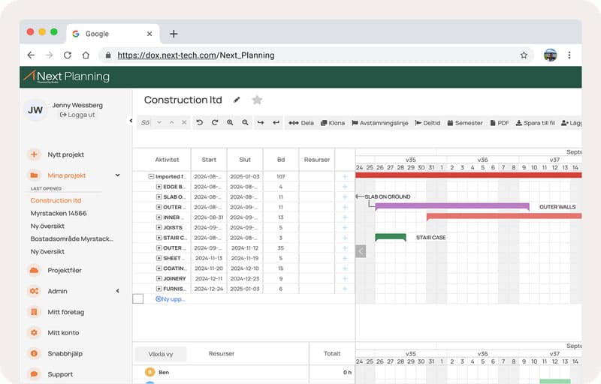Image resolution: width=601 pixels, height=384 pixels.
Task: Open Myrstacken 14566 from recent projects
Action: [58, 214]
